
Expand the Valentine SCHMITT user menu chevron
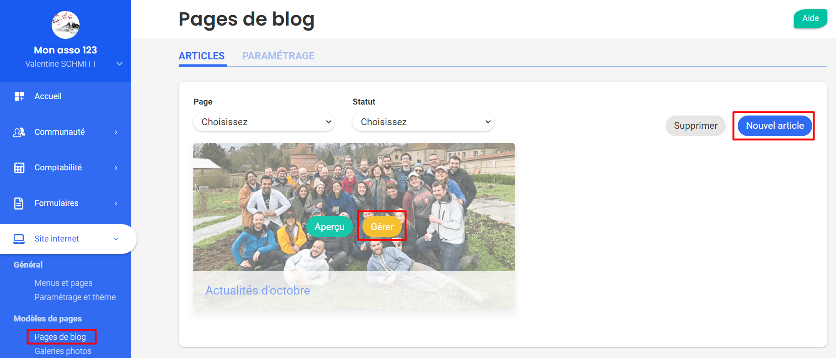pos(119,64)
